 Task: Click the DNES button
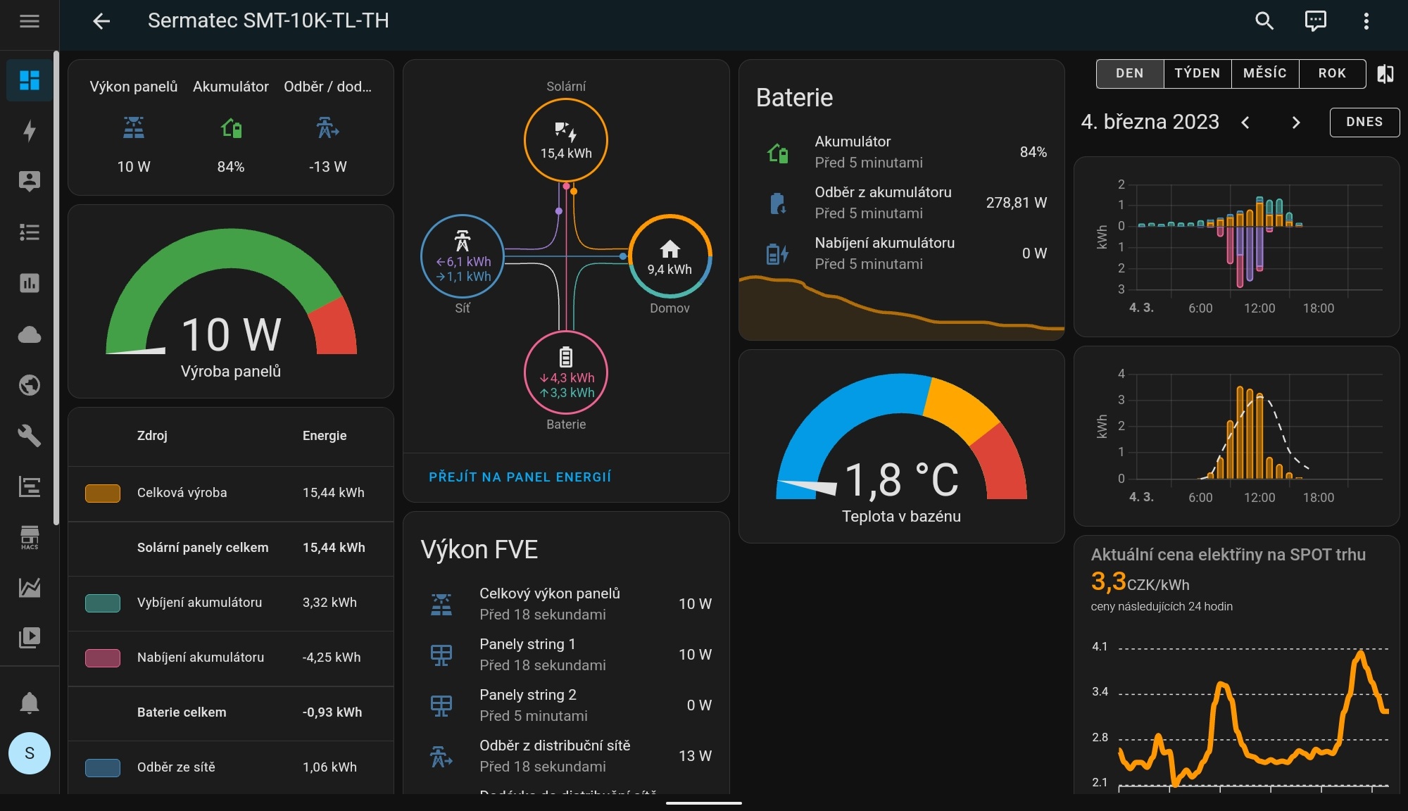(x=1364, y=122)
